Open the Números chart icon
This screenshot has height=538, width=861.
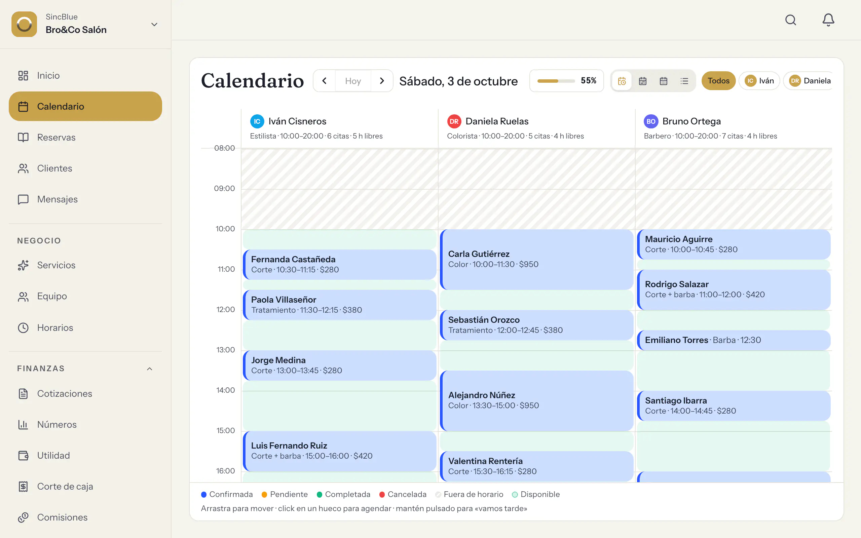pos(23,424)
